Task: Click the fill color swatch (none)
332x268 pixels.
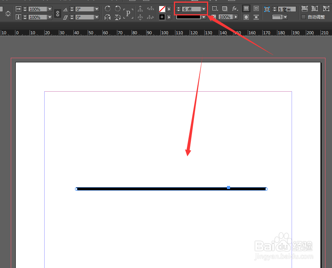Action: [162, 9]
